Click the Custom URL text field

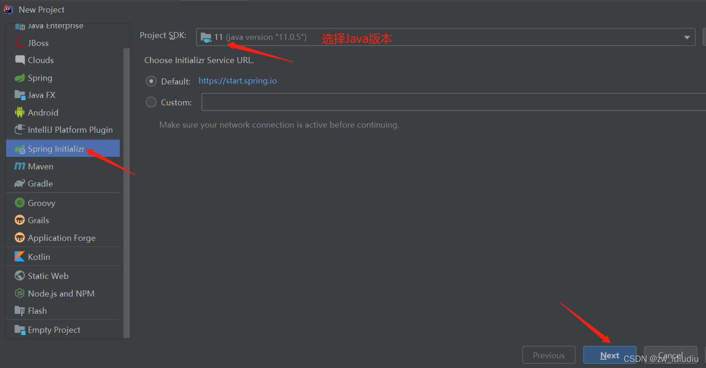point(453,102)
